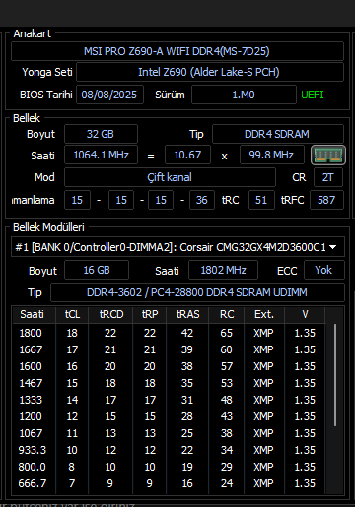Open the memory module selection dropdown

pos(177,247)
